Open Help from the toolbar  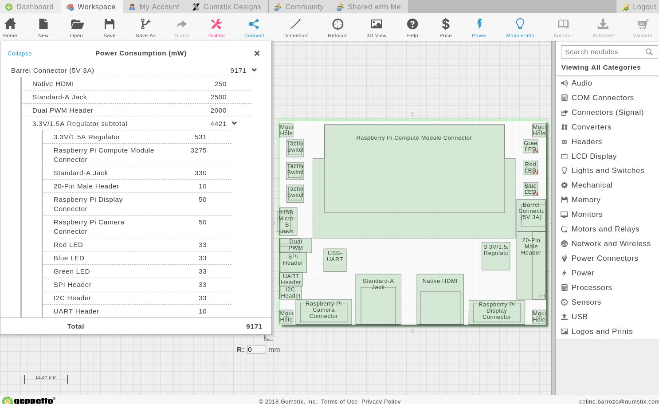(412, 28)
